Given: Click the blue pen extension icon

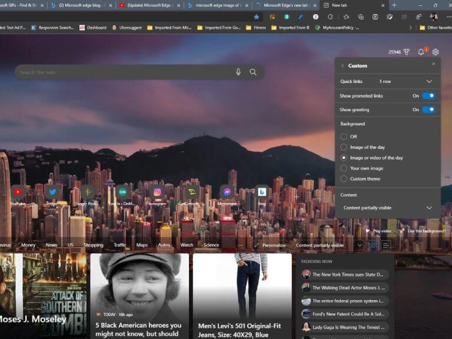Looking at the screenshot, I should point(301,17).
